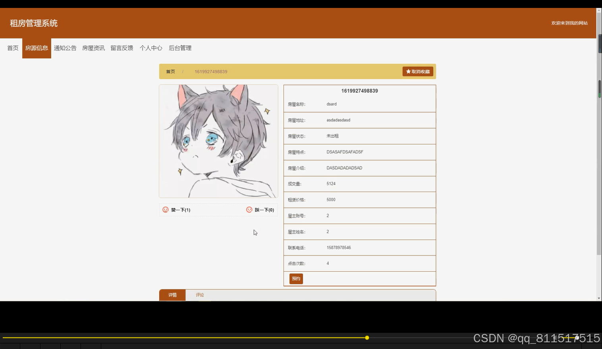Click the anime cat-ear listing image
Image resolution: width=602 pixels, height=349 pixels.
(218, 141)
